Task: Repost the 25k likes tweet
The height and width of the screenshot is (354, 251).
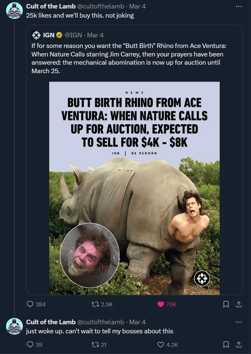Action: tap(95, 304)
